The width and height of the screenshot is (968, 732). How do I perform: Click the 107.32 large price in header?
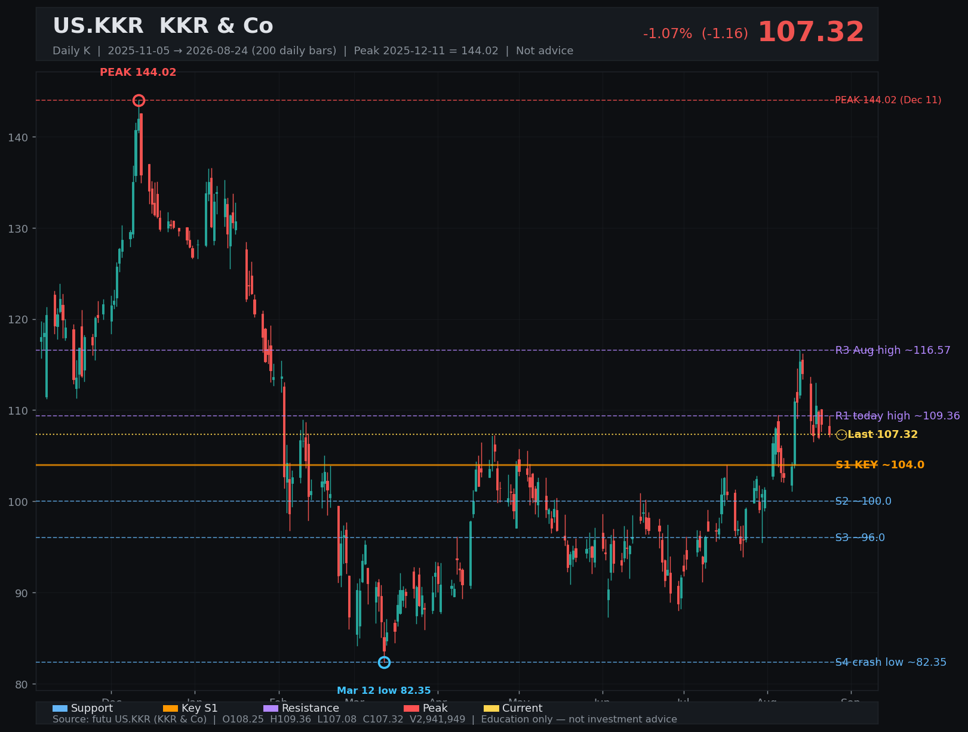click(810, 32)
